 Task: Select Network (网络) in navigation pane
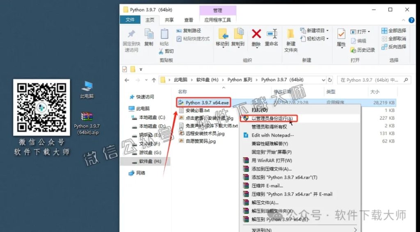(137, 173)
